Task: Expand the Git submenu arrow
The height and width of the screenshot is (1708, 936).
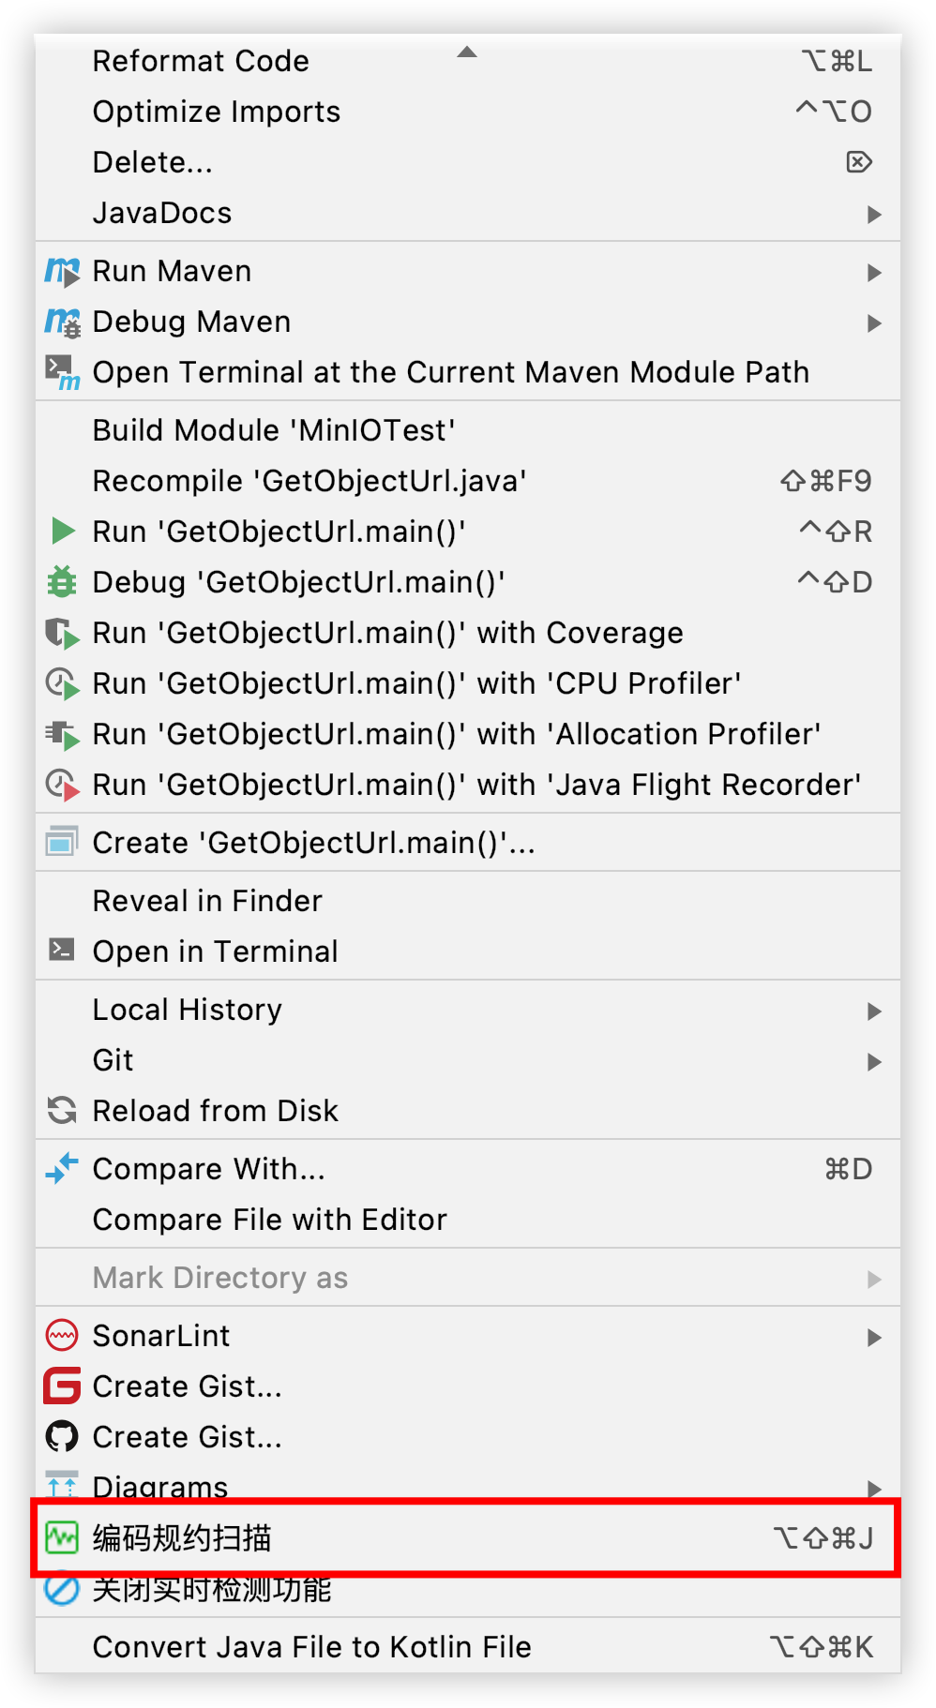Action: (x=874, y=1061)
